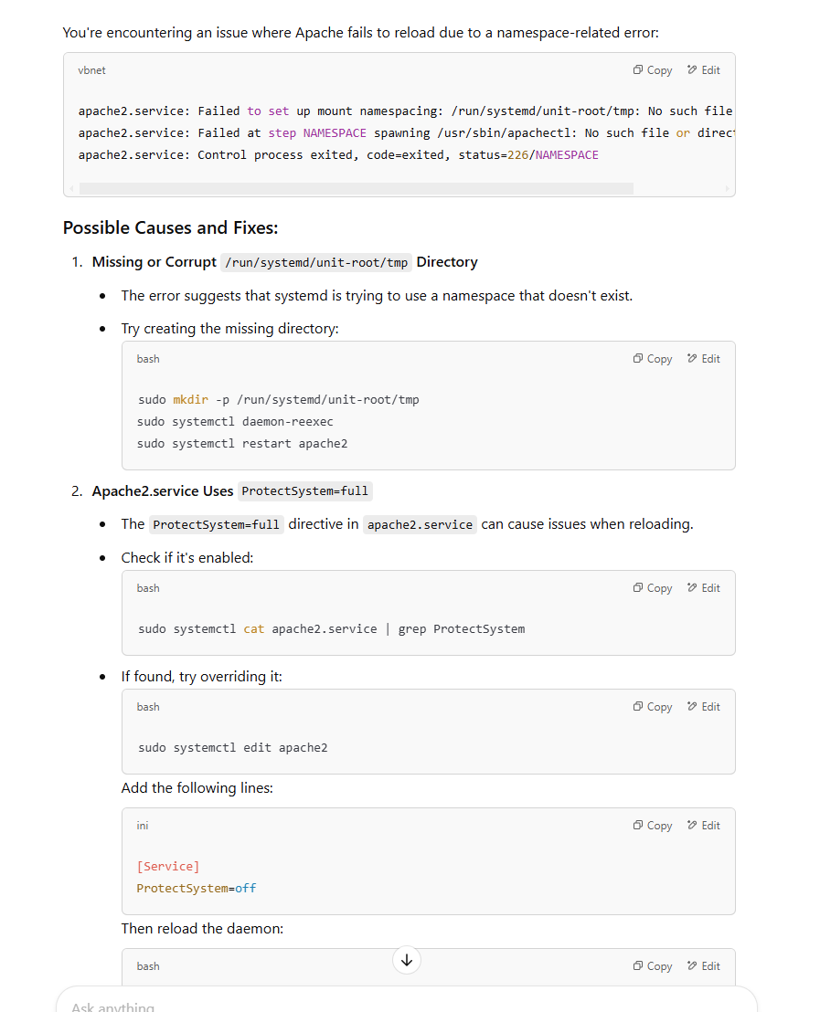The image size is (820, 1012).
Task: Click the '[Service]' line in ini block
Action: coord(168,866)
